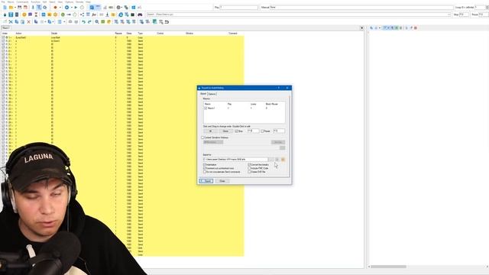
Task: Click the Internet Explorer command icon
Action: click(121, 15)
